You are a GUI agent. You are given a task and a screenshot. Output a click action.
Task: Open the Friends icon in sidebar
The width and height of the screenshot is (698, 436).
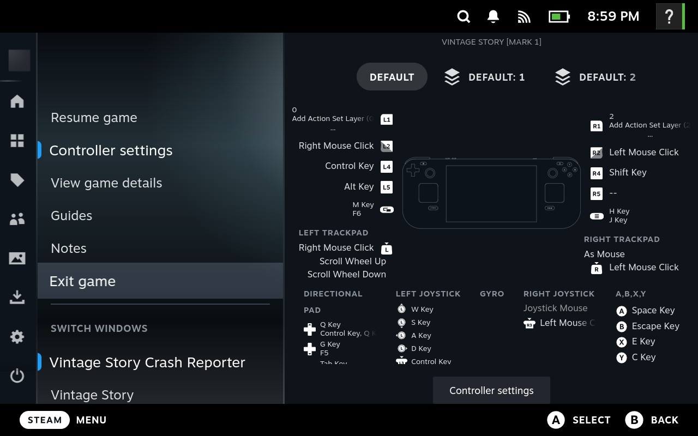click(17, 219)
